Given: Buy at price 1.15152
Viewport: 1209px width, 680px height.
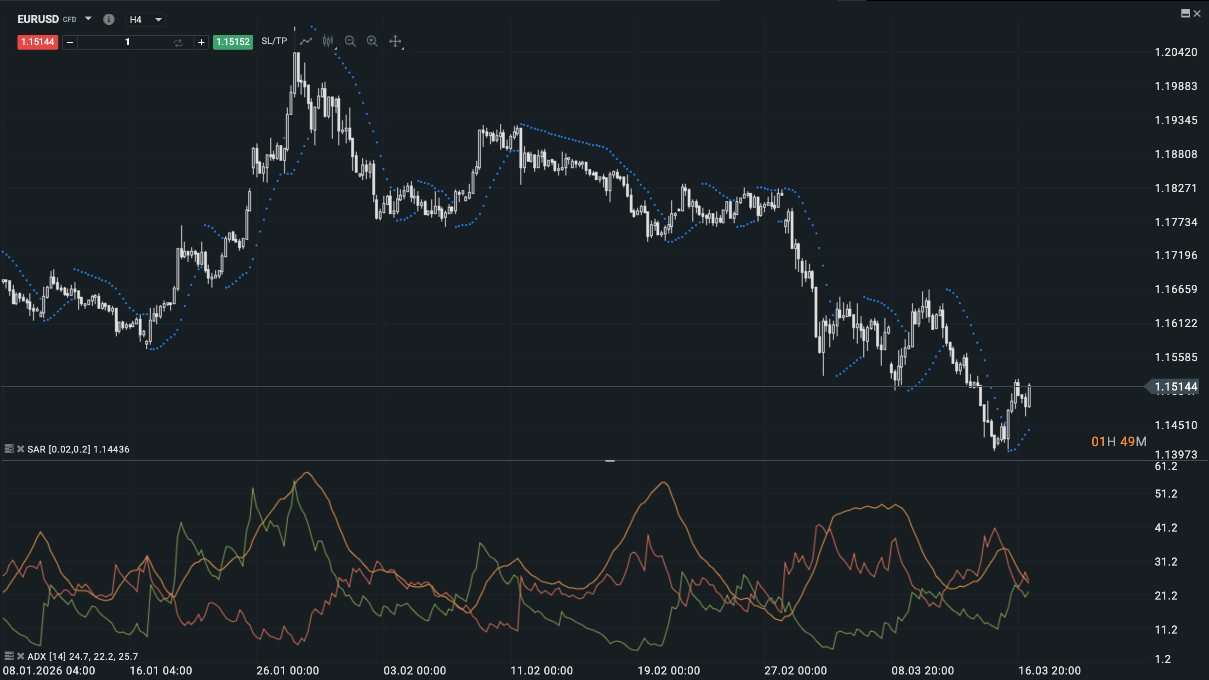Looking at the screenshot, I should [233, 42].
